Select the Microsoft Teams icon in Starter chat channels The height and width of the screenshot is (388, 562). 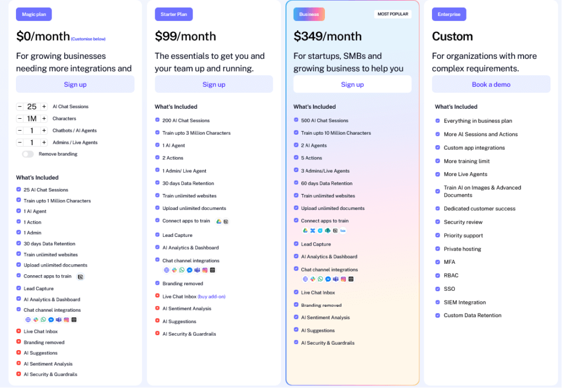pos(196,270)
